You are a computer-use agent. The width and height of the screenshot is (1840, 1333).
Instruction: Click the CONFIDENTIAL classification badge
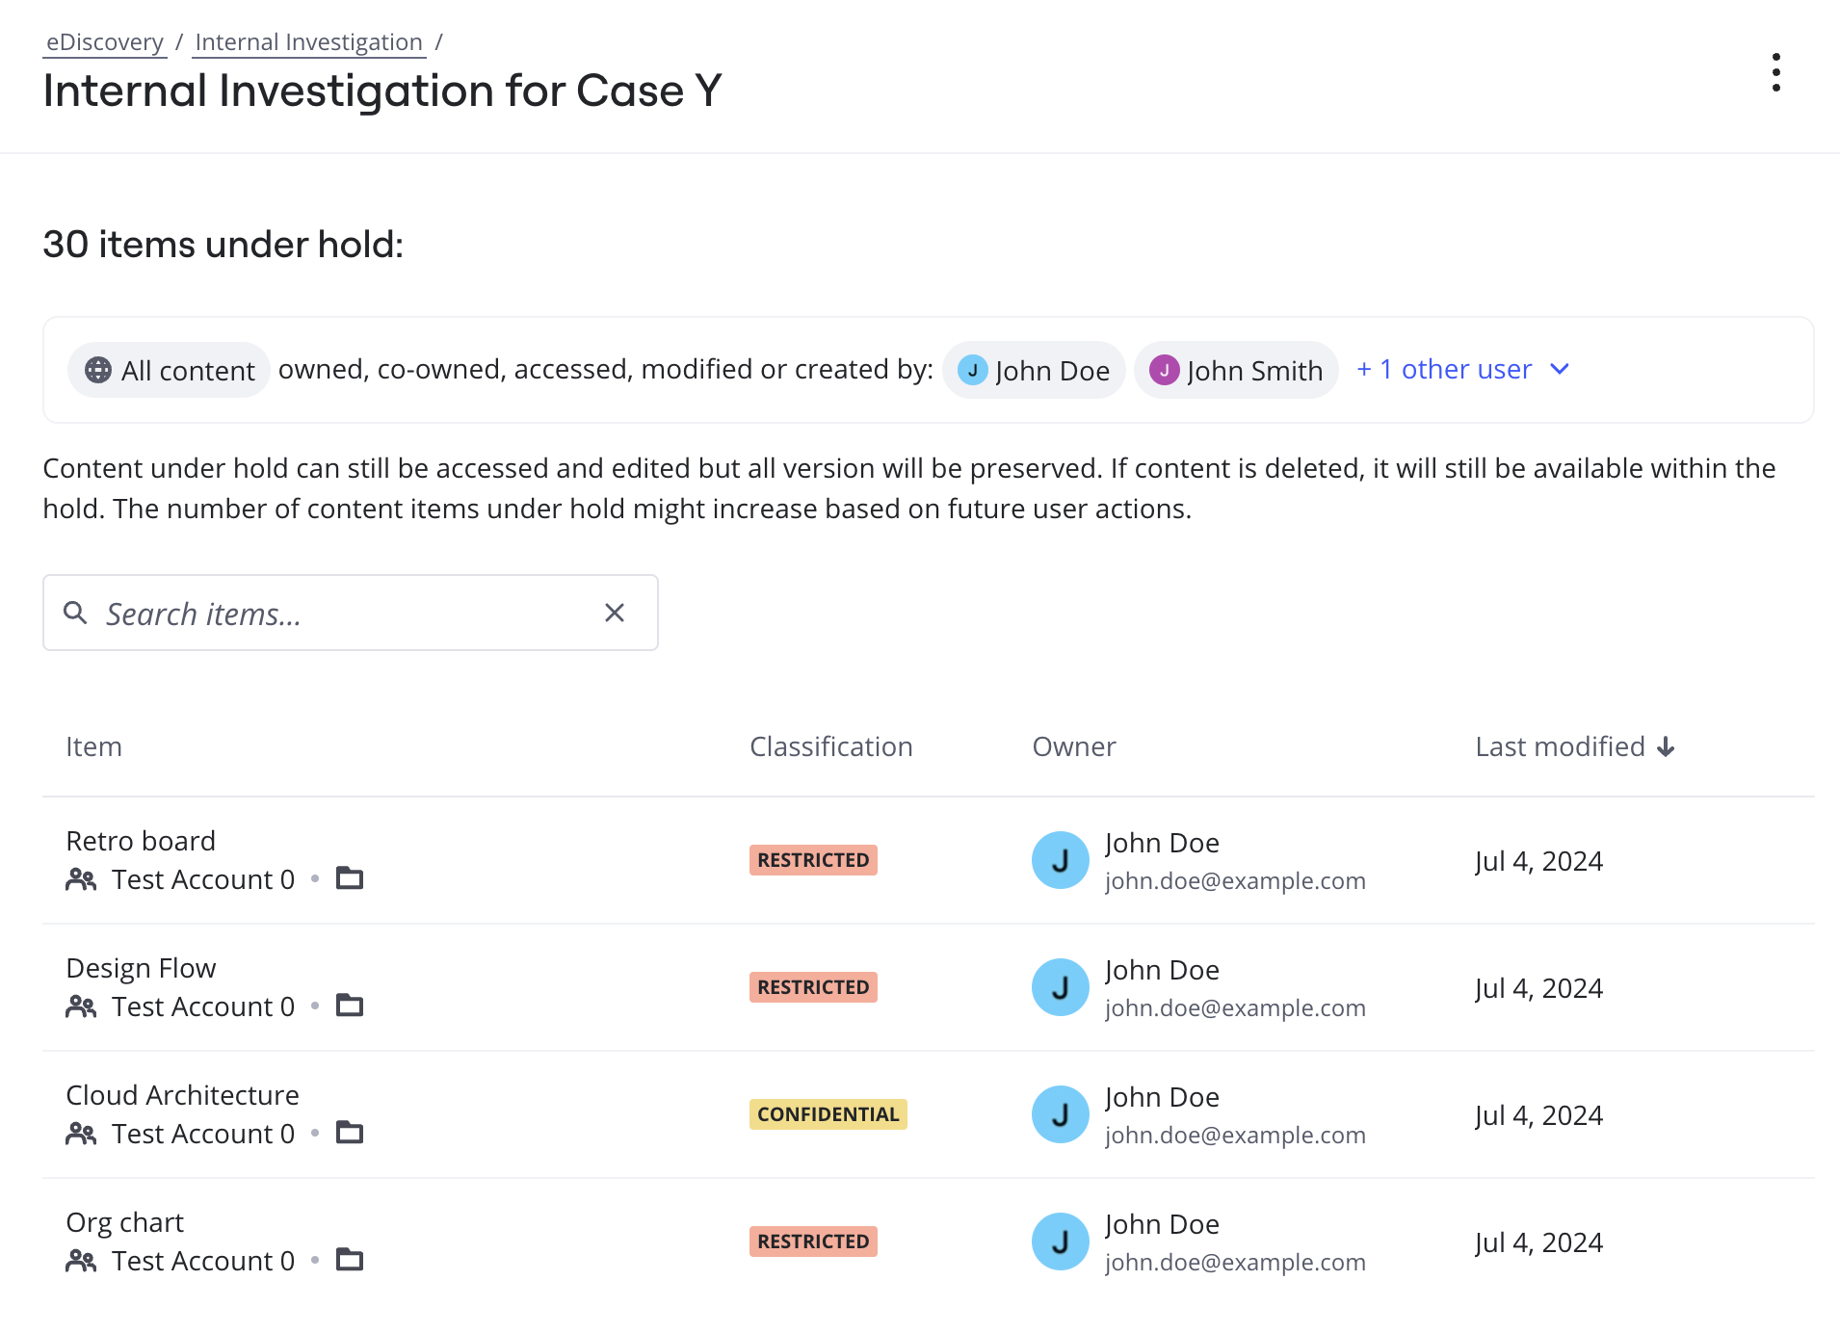(828, 1114)
